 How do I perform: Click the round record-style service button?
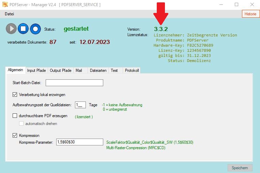click(x=35, y=29)
